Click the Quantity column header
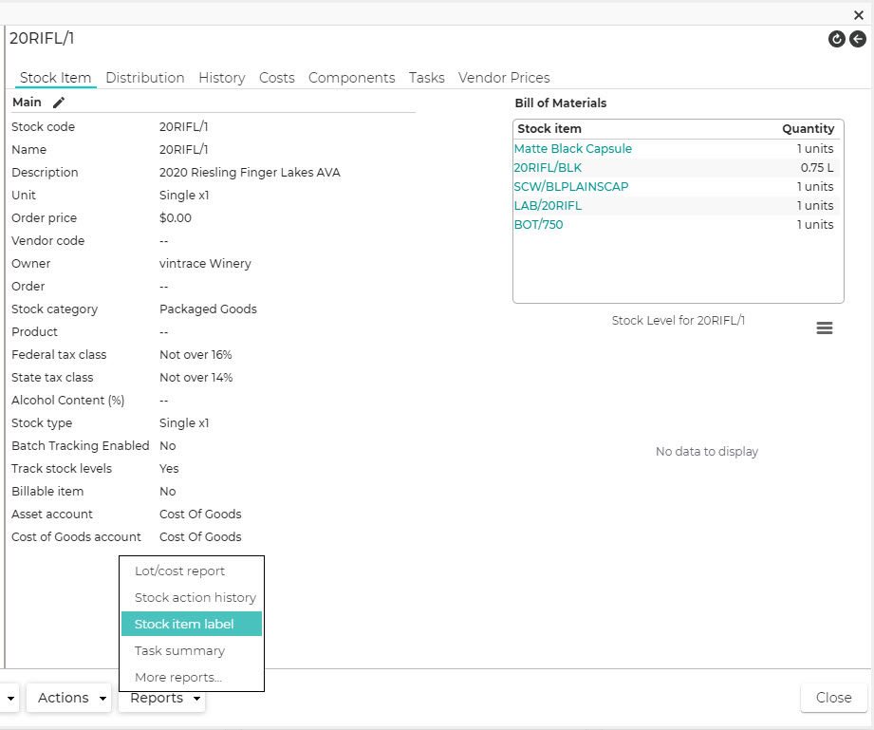Viewport: 874px width, 730px height. click(x=808, y=129)
